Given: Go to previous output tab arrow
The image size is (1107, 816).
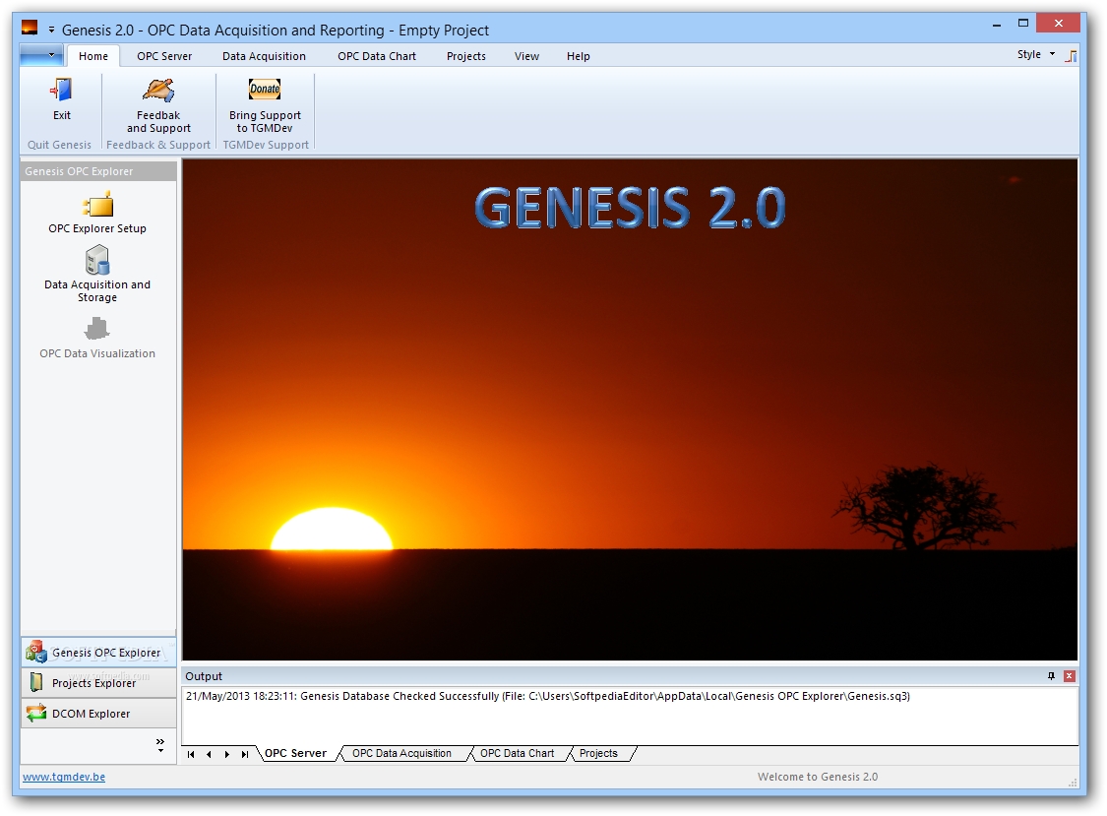Looking at the screenshot, I should coord(209,755).
